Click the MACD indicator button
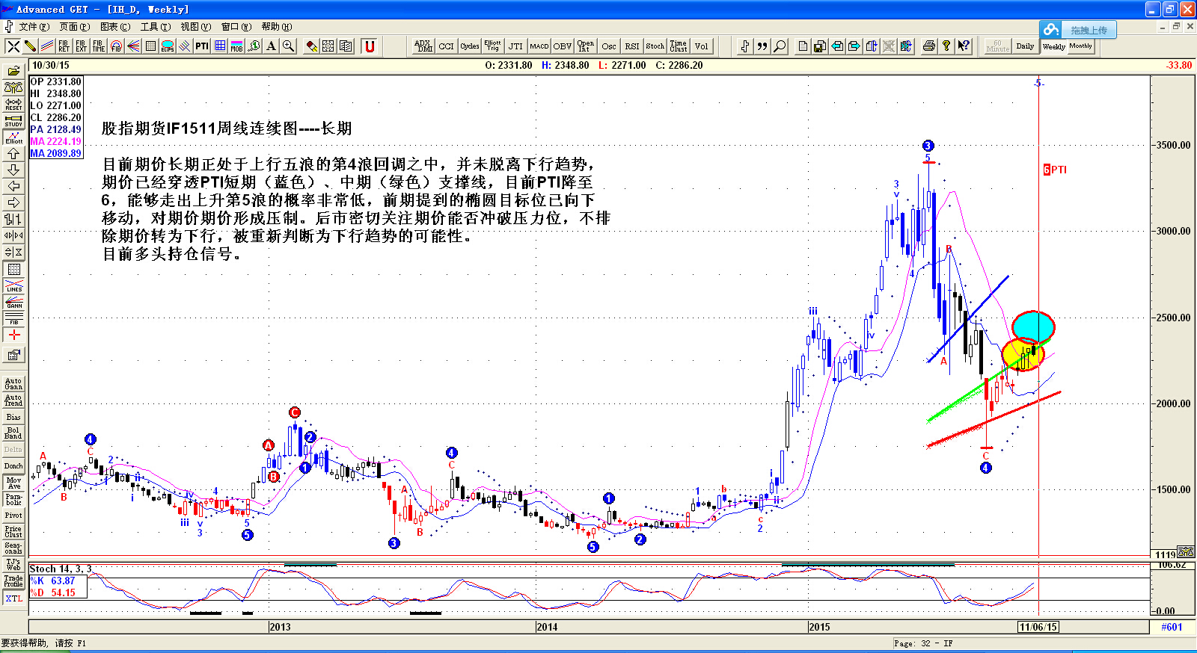1197x653 pixels. pyautogui.click(x=539, y=46)
